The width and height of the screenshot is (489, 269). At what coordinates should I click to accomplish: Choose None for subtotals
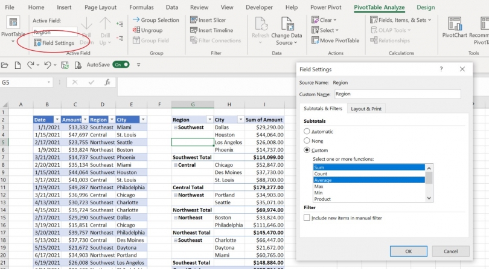[307, 140]
